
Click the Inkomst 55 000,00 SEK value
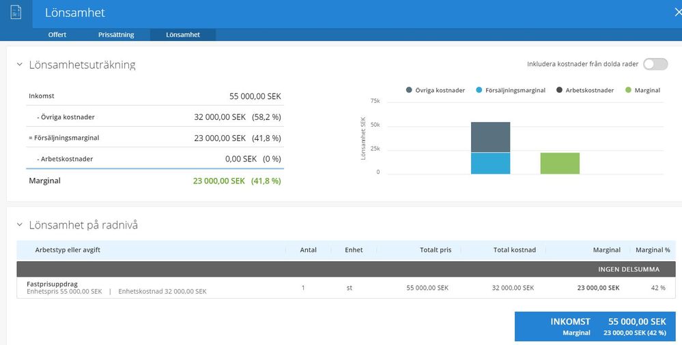coord(255,96)
